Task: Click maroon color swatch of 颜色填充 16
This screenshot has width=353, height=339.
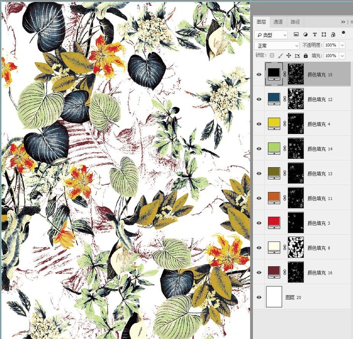Action: click(274, 272)
